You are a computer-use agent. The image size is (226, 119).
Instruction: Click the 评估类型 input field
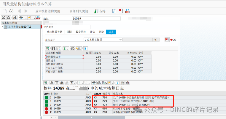pos(81,27)
